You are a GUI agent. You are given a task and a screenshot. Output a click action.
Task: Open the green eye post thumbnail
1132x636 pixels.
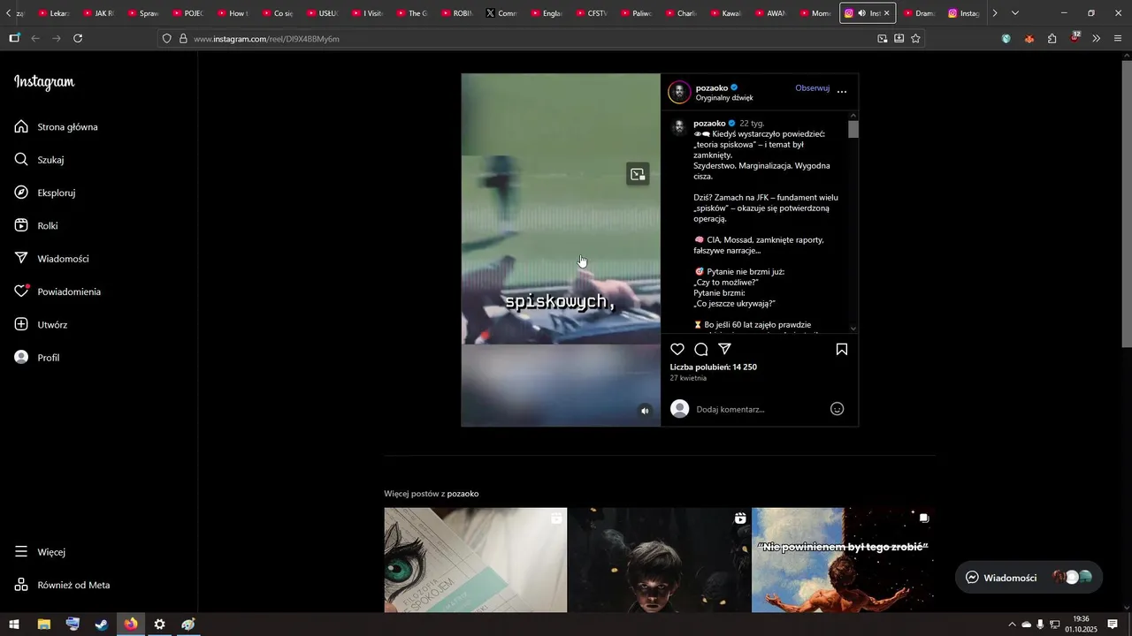click(476, 560)
